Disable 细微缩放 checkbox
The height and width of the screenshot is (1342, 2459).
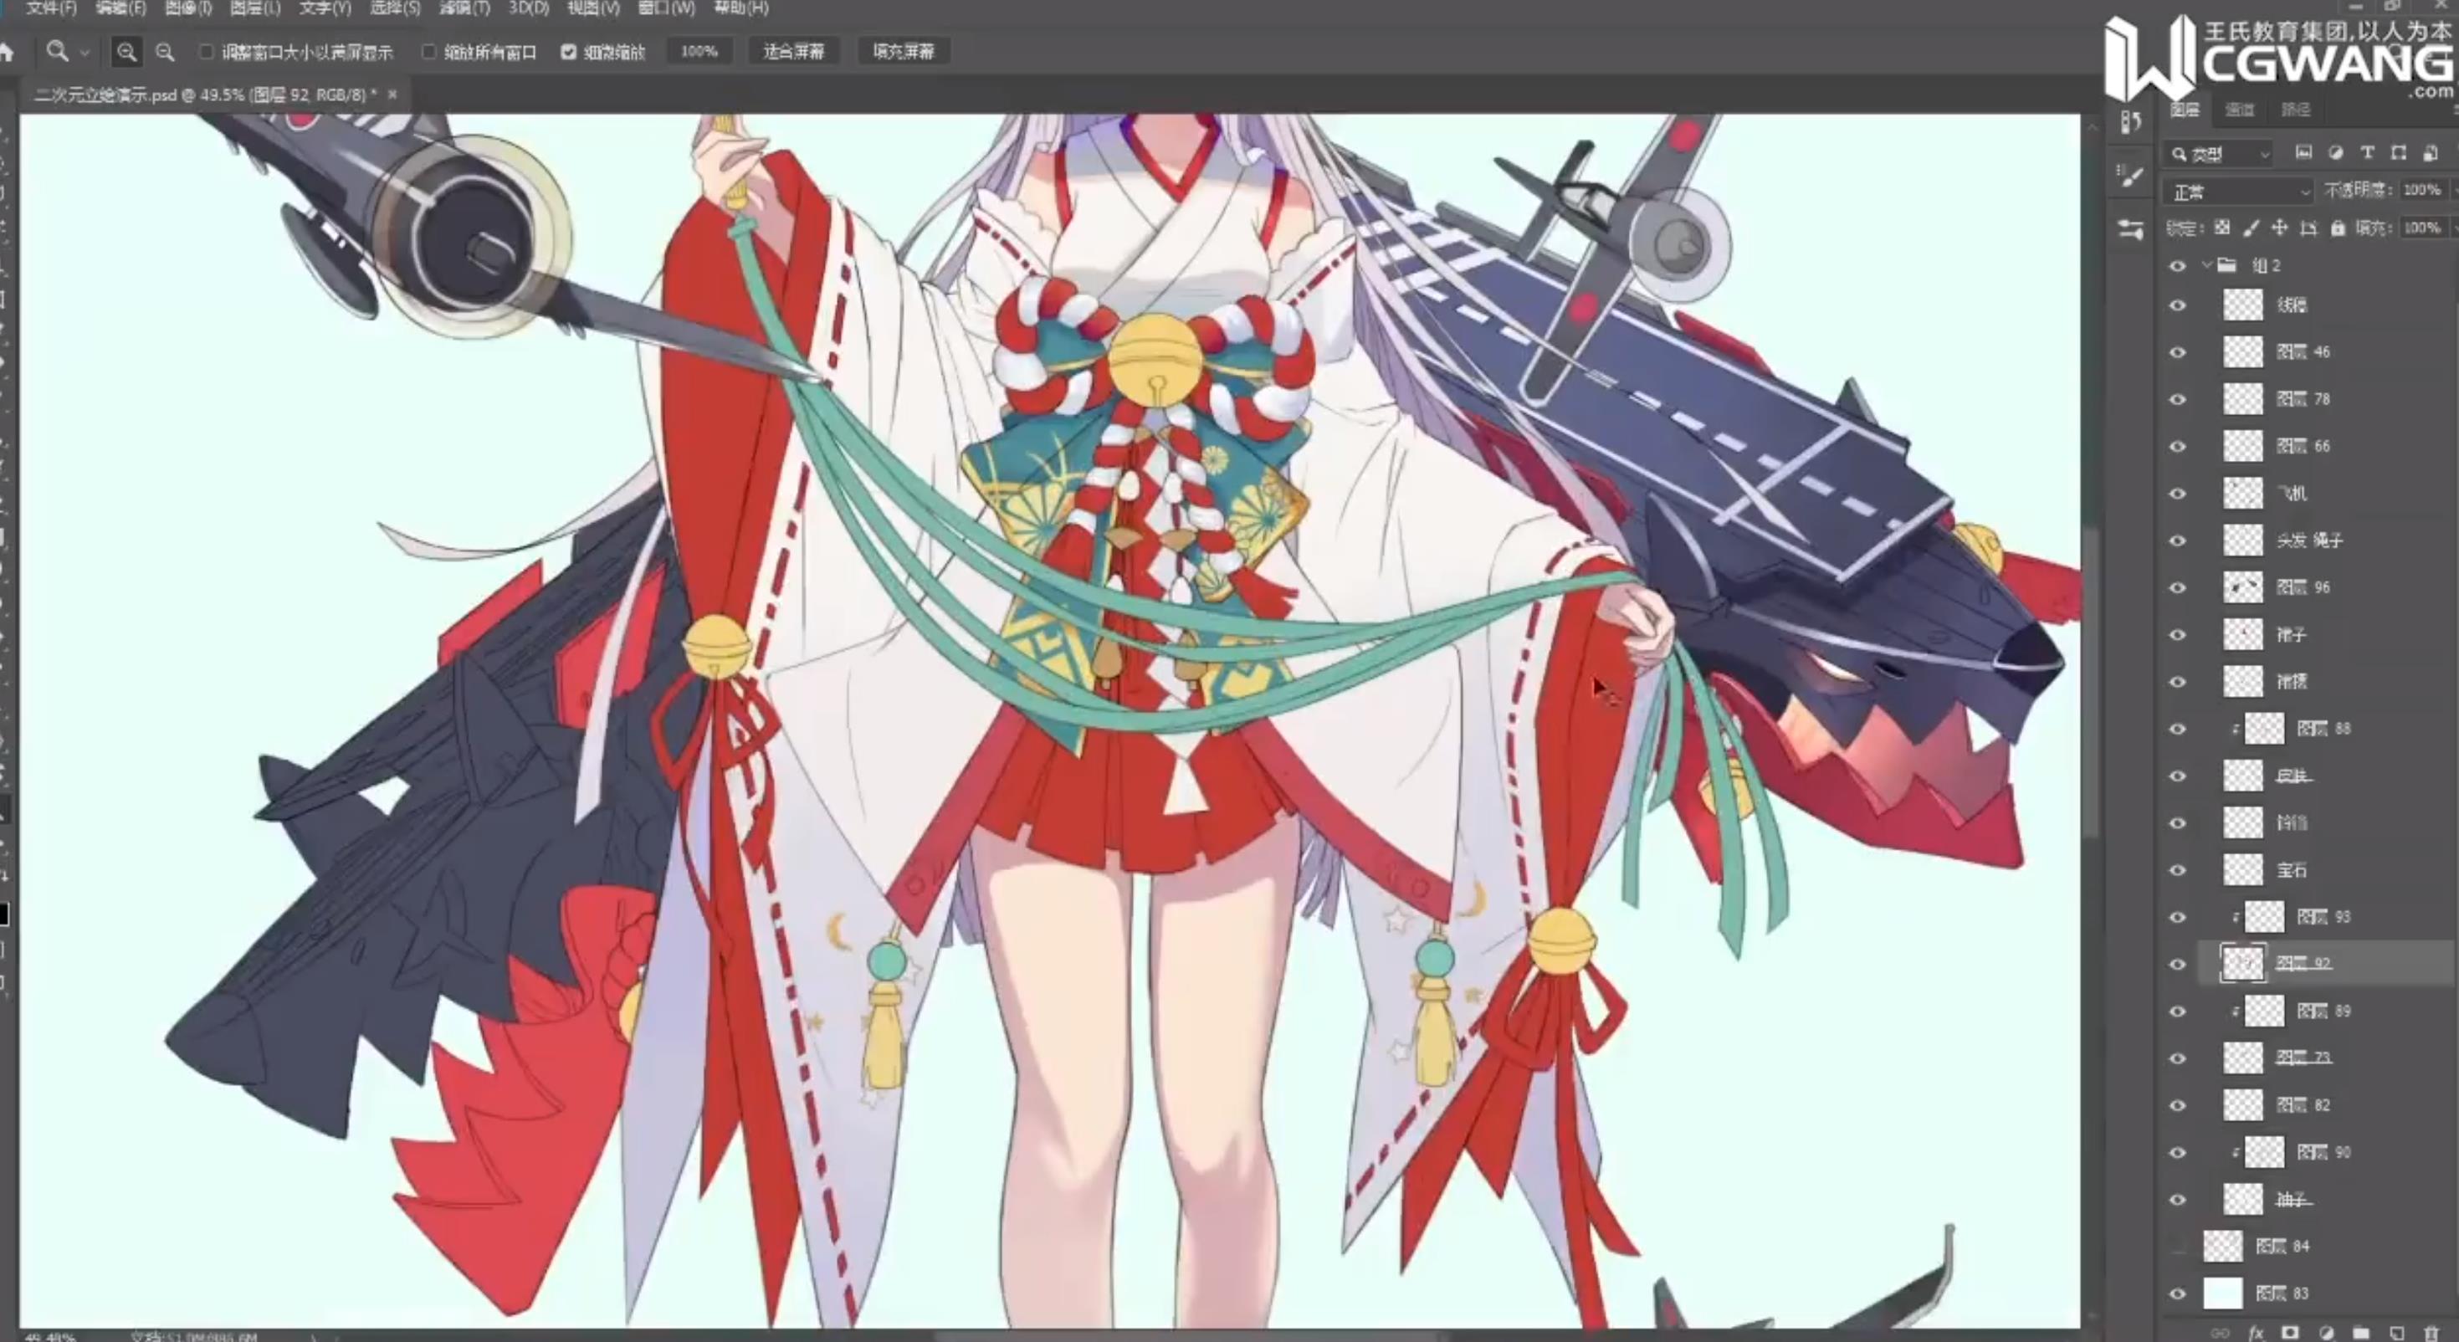(569, 52)
